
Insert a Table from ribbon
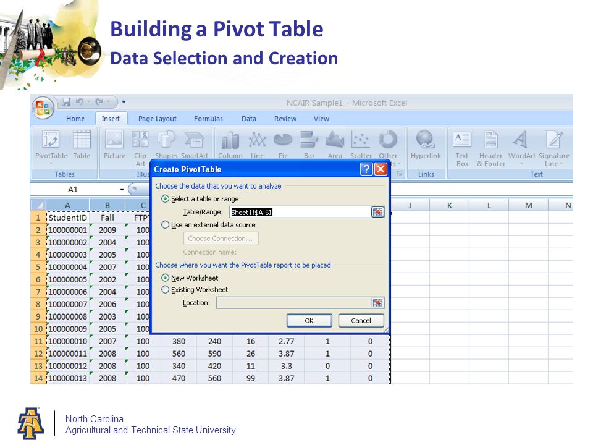tap(82, 144)
